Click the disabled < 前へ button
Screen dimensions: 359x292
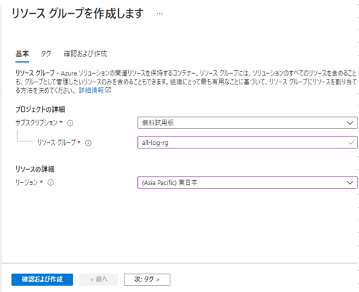tap(99, 279)
